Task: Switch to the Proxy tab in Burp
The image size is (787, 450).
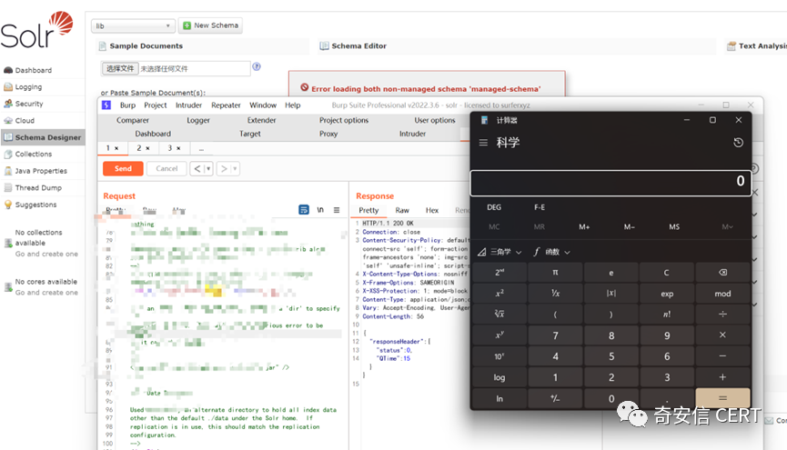Action: (328, 134)
